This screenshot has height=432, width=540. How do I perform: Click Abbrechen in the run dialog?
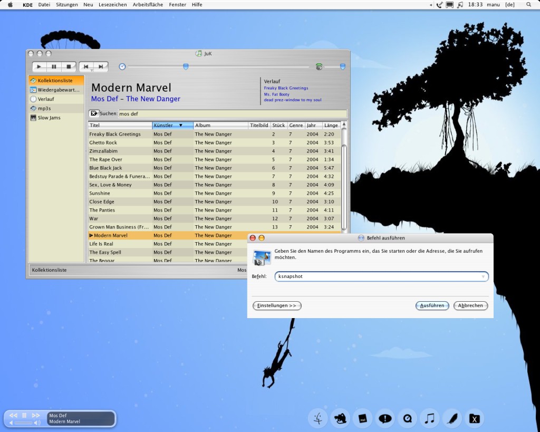470,305
